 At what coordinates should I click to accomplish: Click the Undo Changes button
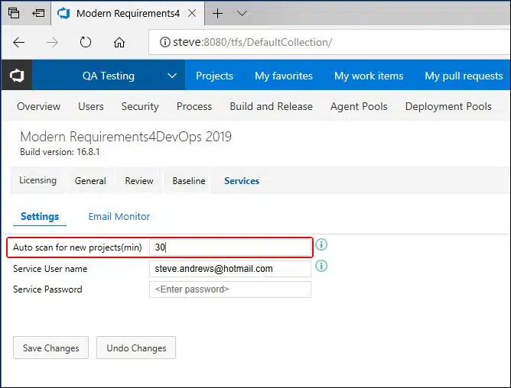[x=136, y=348]
